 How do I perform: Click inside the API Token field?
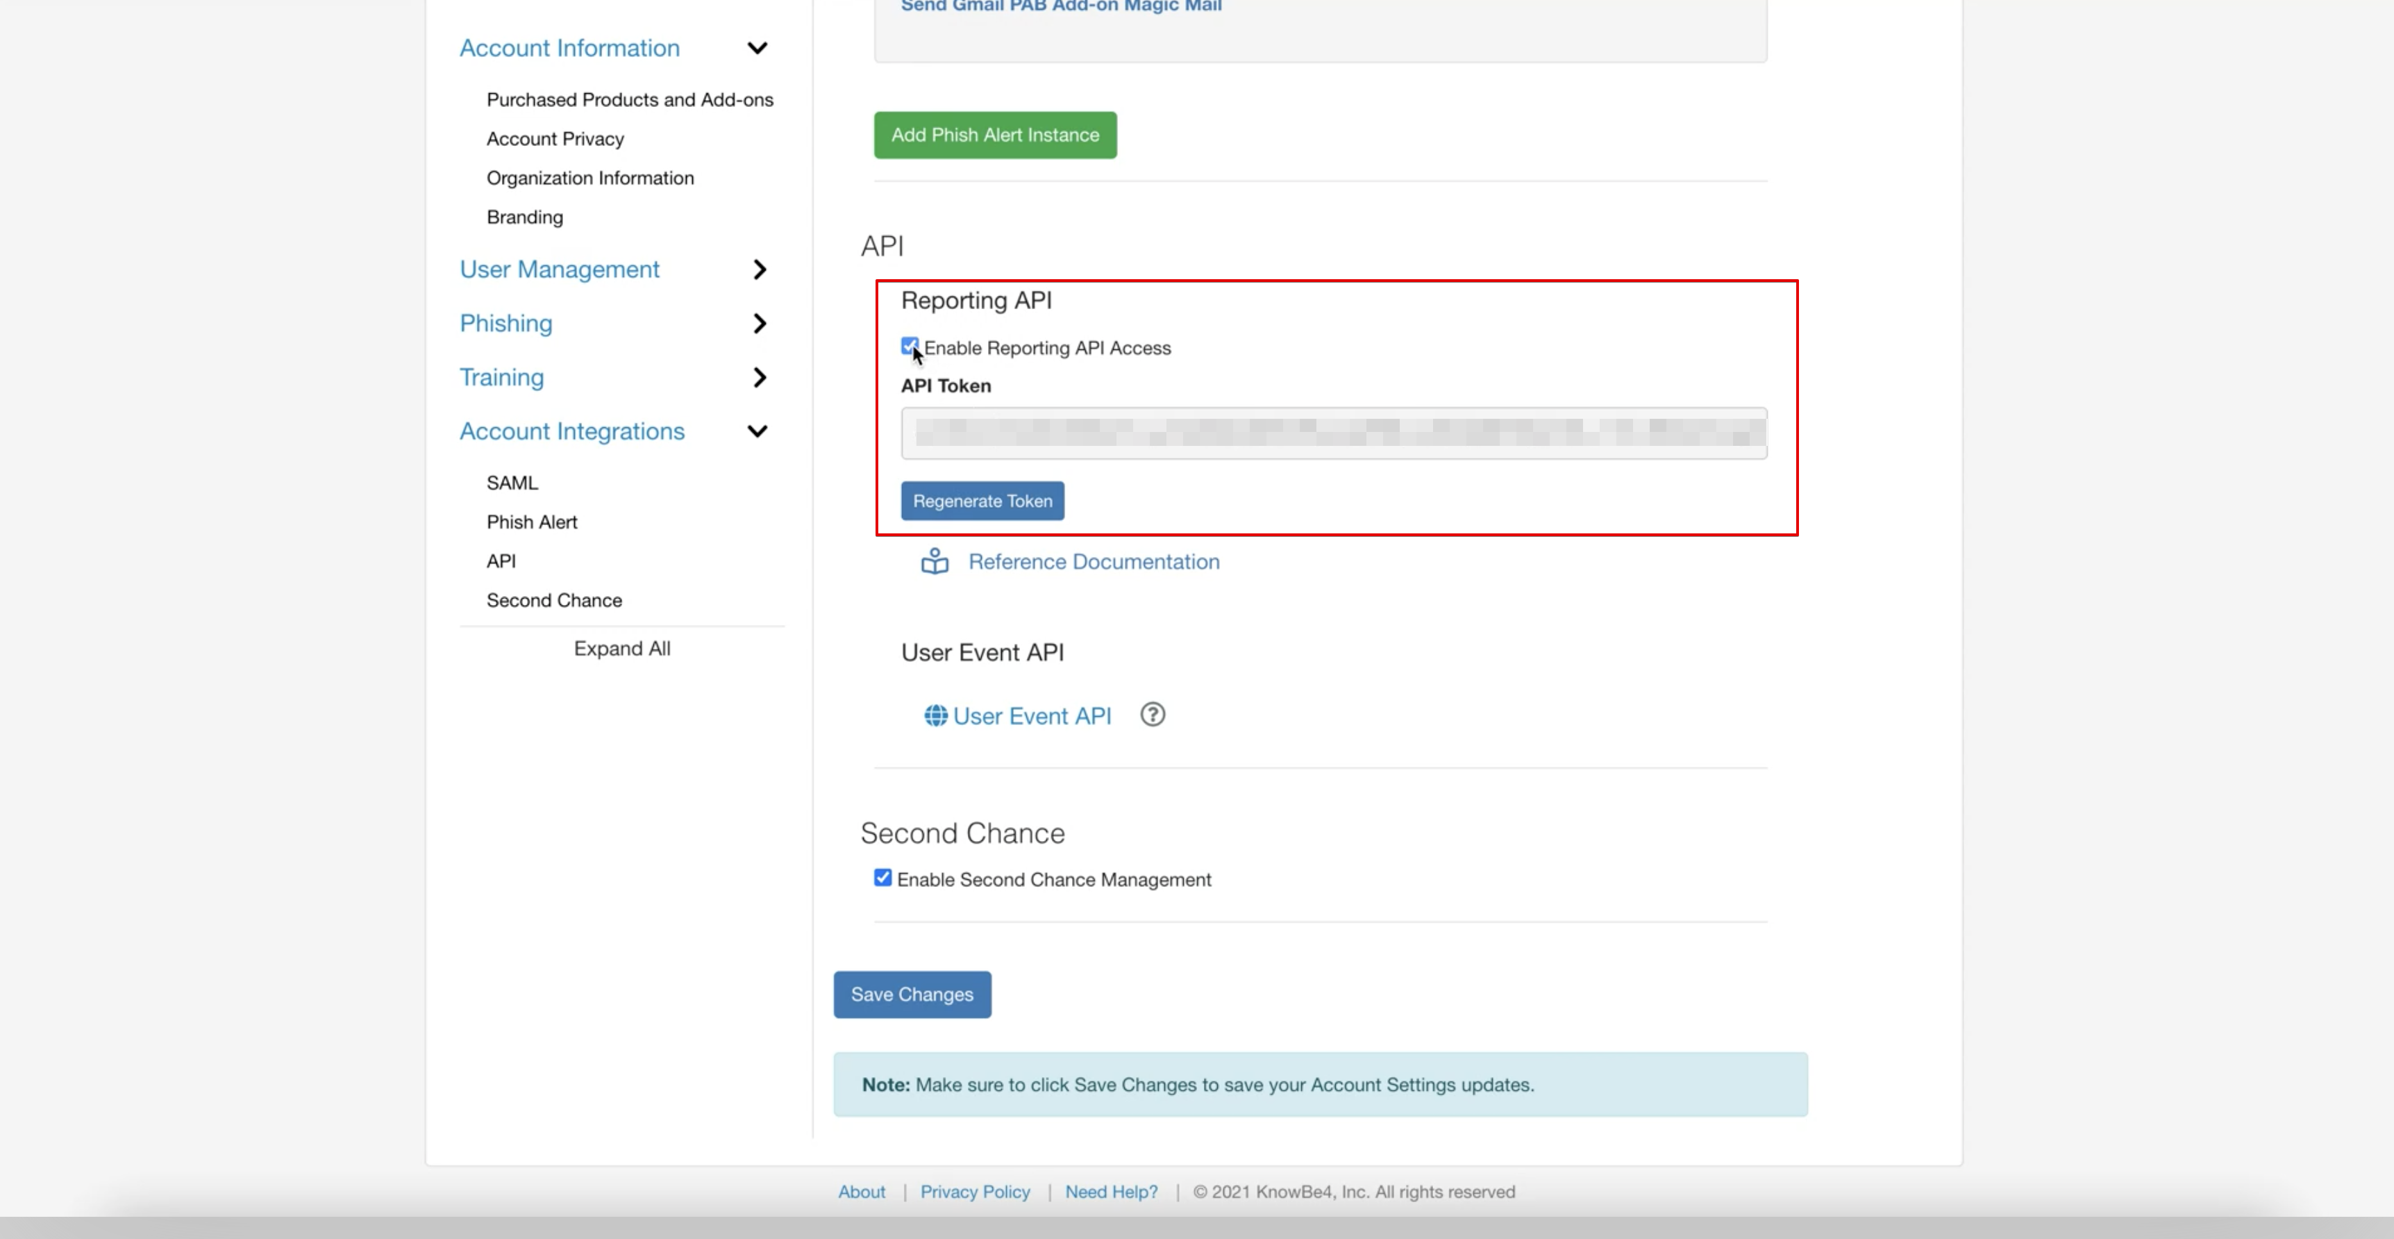1332,433
